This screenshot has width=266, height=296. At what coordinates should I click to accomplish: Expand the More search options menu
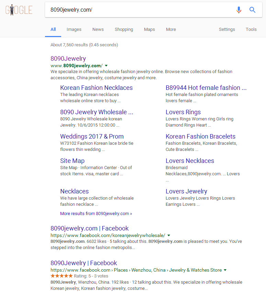[x=171, y=29]
